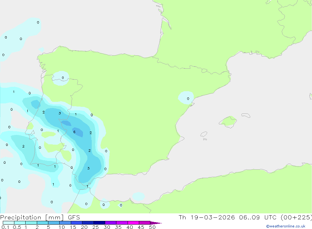Image resolution: width=312 pixels, height=229 pixels.
Task: Click the legend value '50'
Action: [x=152, y=227]
